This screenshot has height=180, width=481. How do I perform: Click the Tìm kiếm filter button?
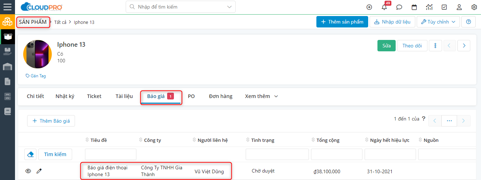(x=55, y=154)
